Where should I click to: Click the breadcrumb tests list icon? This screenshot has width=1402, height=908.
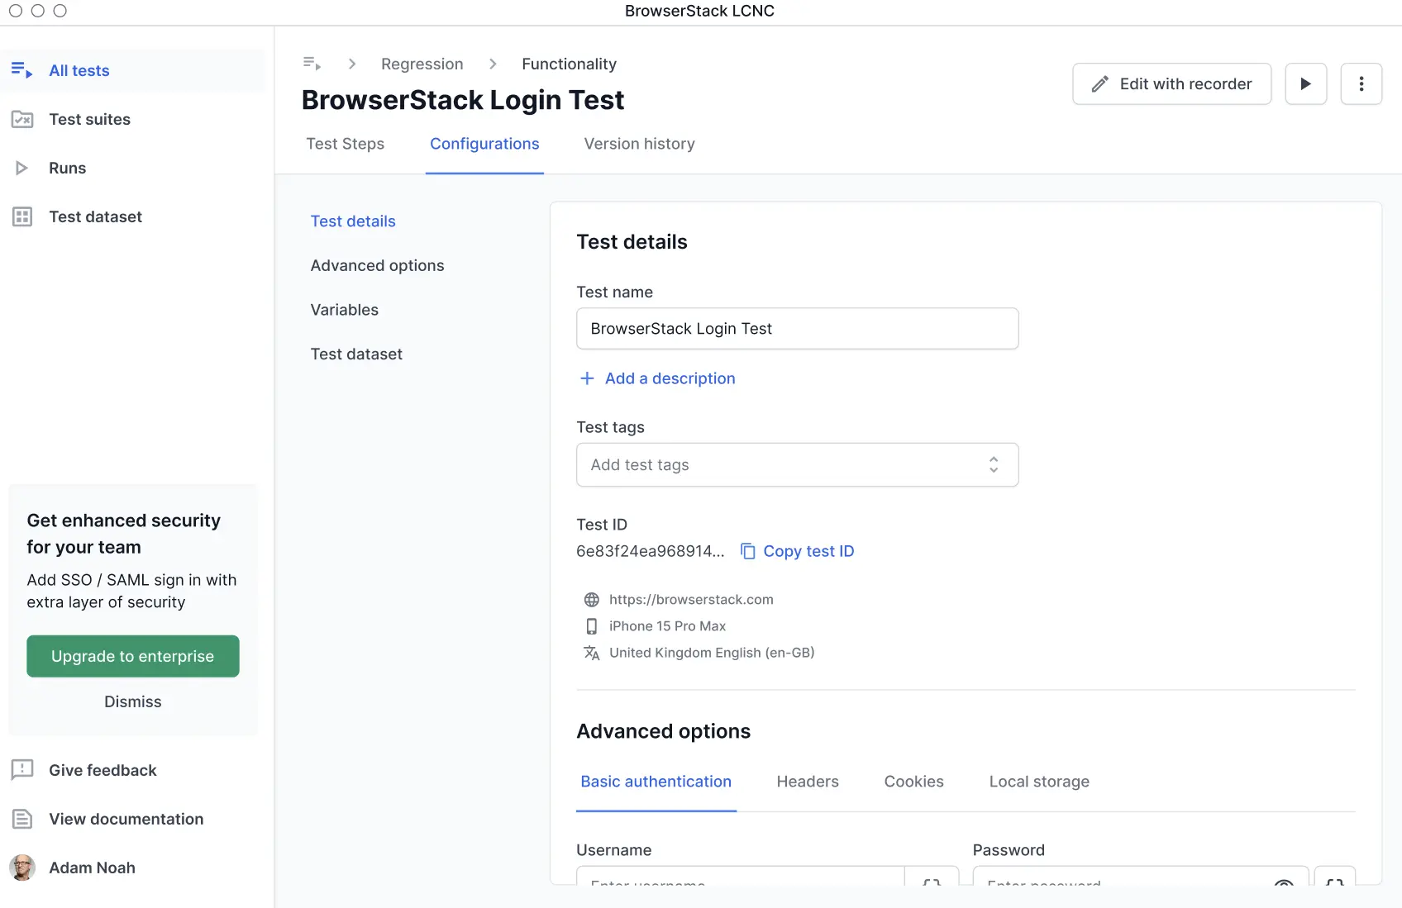pos(312,64)
